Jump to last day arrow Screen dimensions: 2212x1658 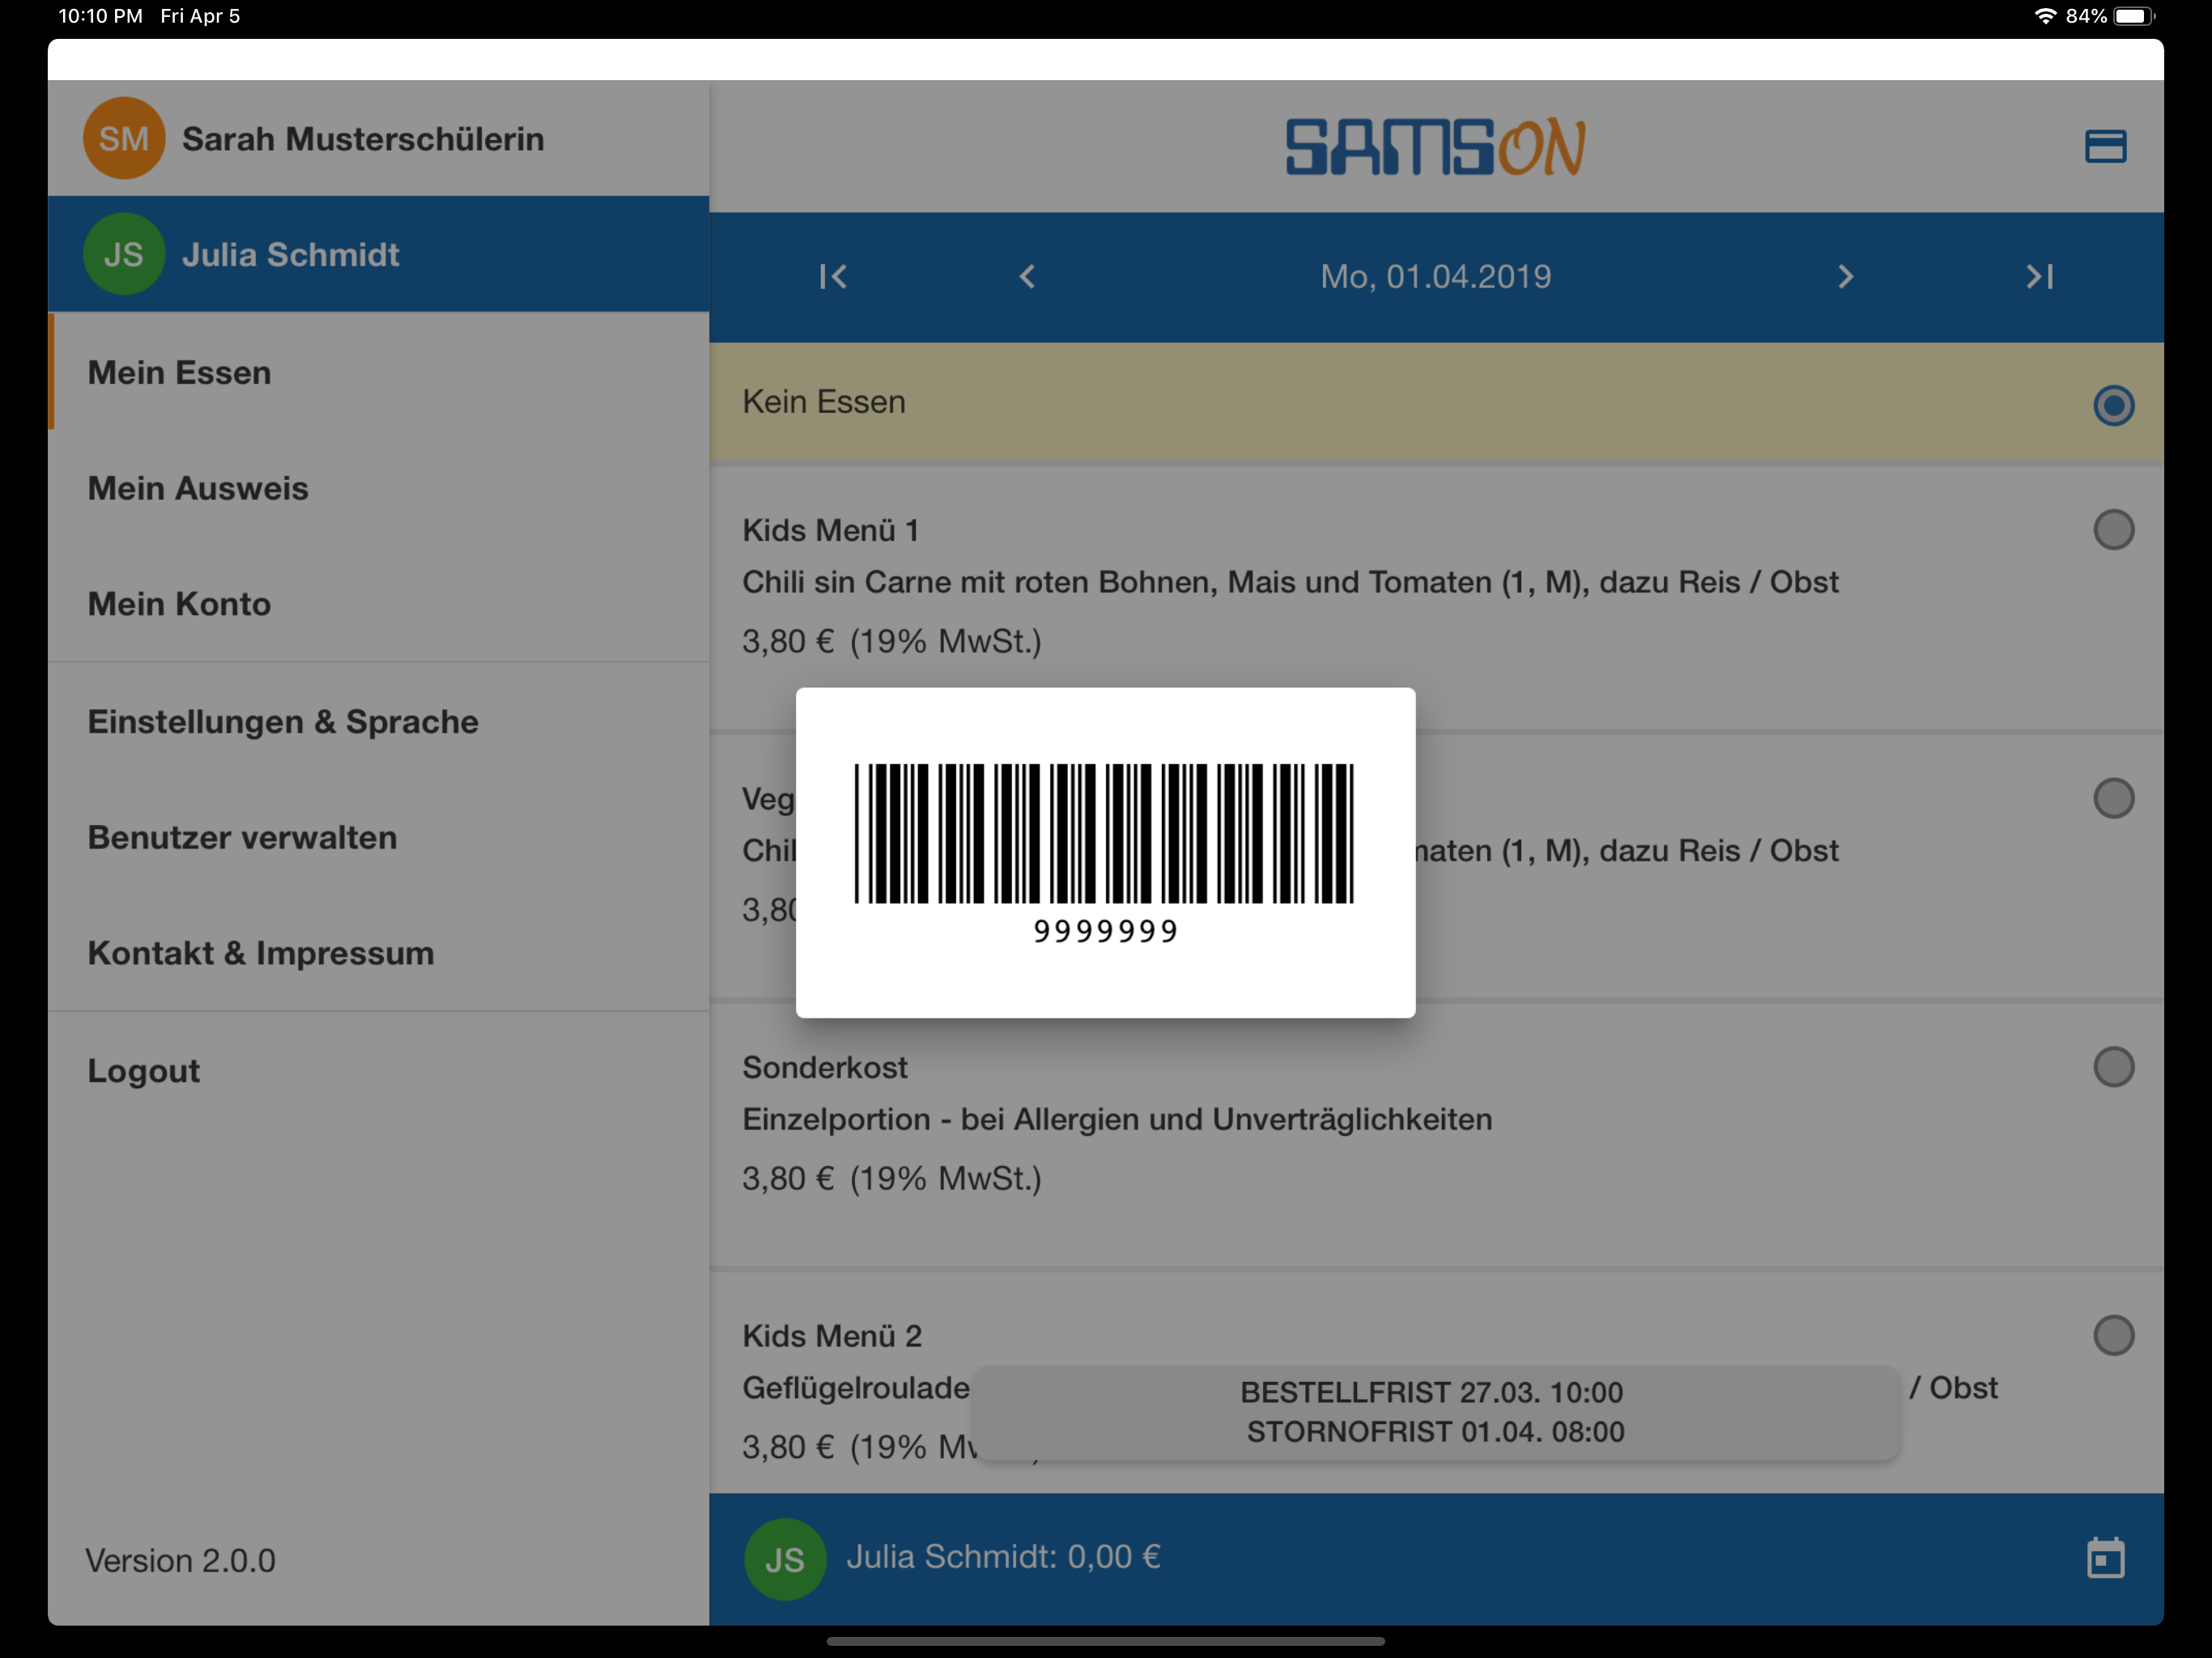2040,277
